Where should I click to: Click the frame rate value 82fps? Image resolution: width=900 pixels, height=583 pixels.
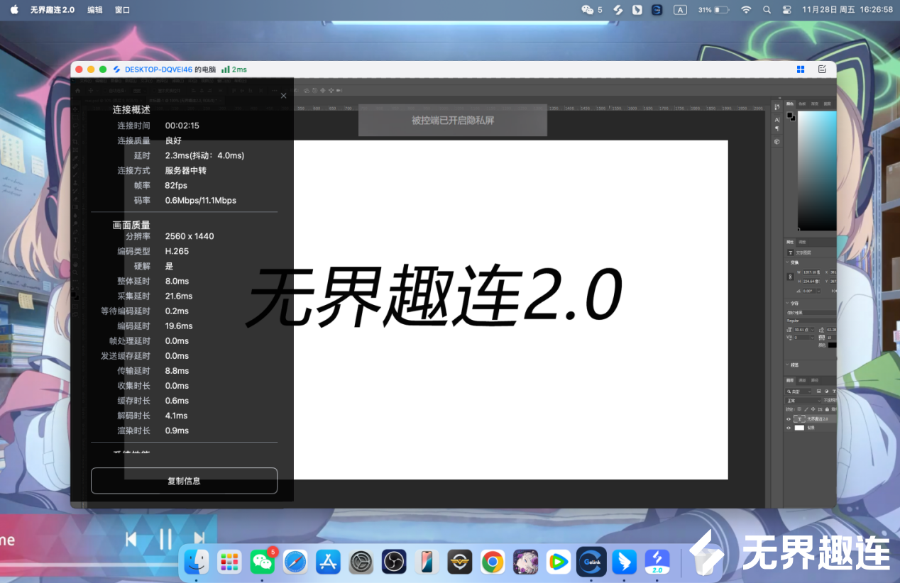pyautogui.click(x=176, y=185)
